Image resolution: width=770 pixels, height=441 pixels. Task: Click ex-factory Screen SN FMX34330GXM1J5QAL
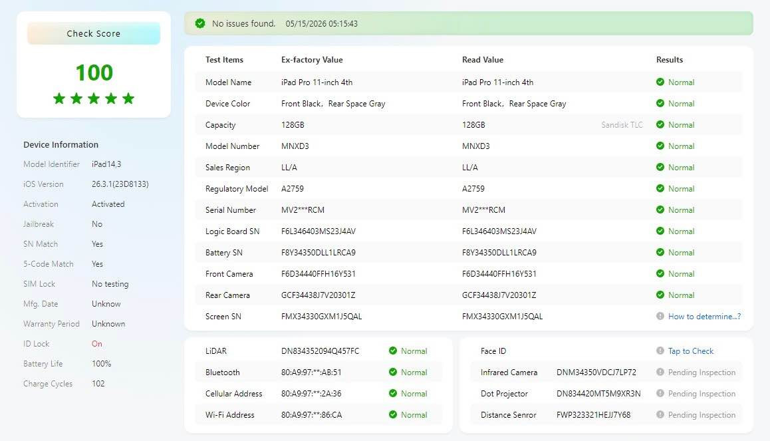pyautogui.click(x=321, y=316)
